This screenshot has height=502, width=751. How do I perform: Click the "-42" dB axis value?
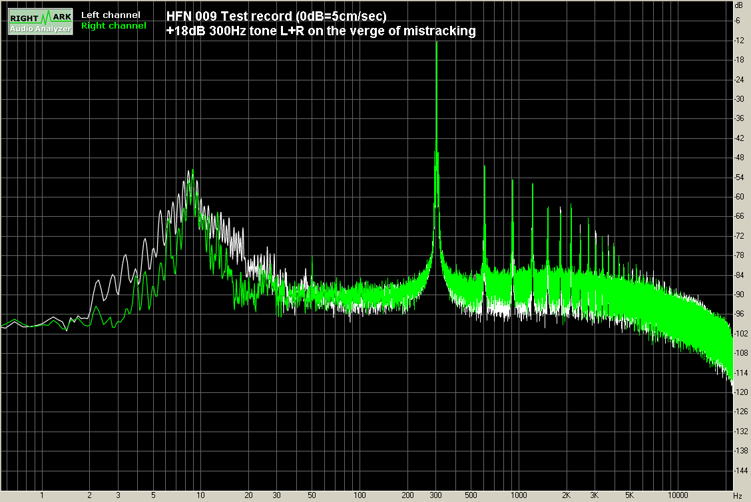[x=739, y=138]
